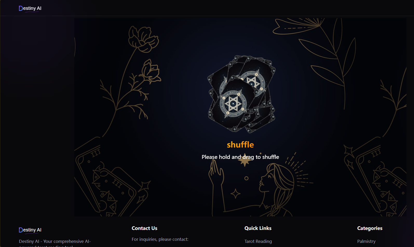Click the brown eight-point star below instruction text

click(x=245, y=160)
